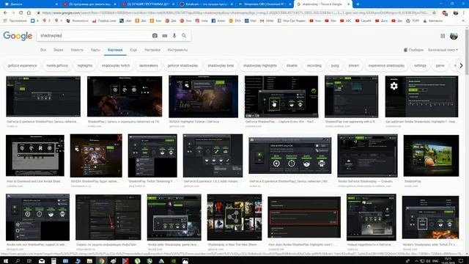The width and height of the screenshot is (469, 264).
Task: Reload the current page
Action: [21, 13]
